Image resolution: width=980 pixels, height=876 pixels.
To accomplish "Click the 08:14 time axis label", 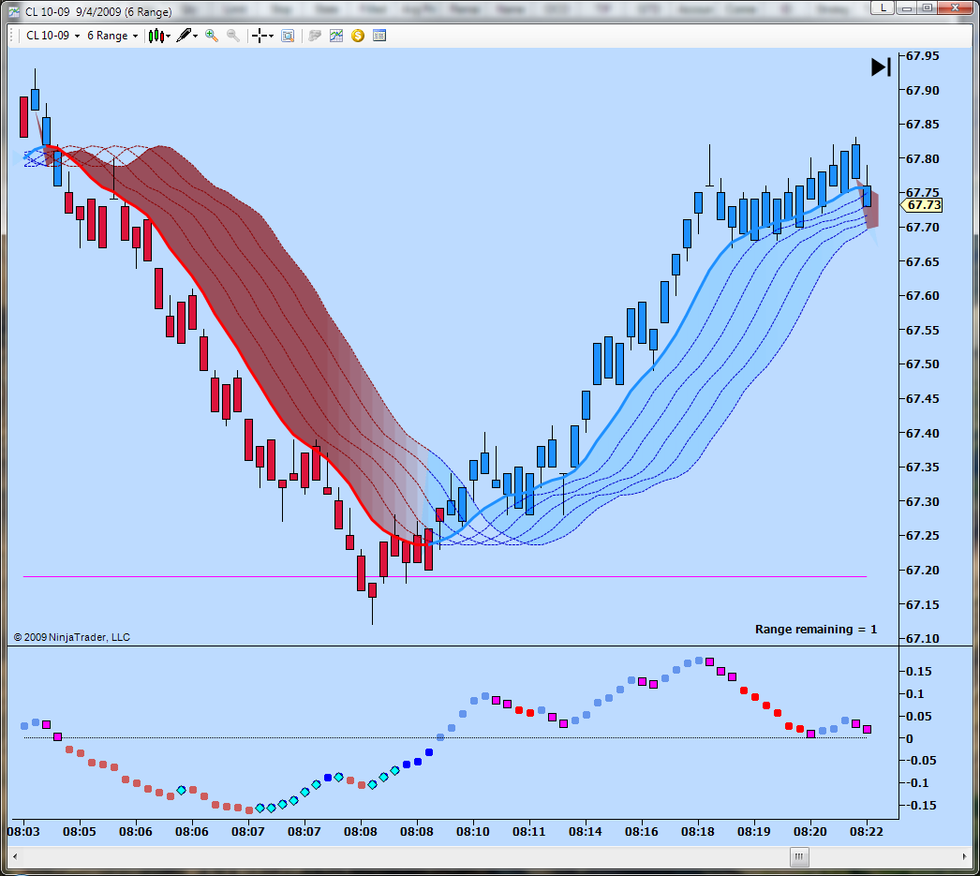I will coord(586,832).
